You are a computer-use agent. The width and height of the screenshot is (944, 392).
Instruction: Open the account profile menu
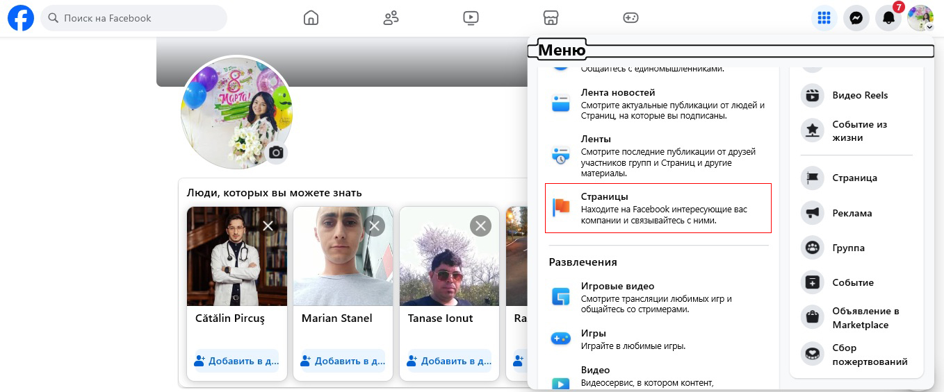click(x=920, y=18)
